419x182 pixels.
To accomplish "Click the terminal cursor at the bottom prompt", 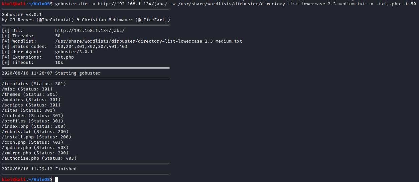I will point(56,179).
